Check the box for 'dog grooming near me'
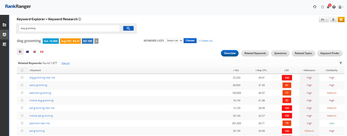 click(22, 78)
